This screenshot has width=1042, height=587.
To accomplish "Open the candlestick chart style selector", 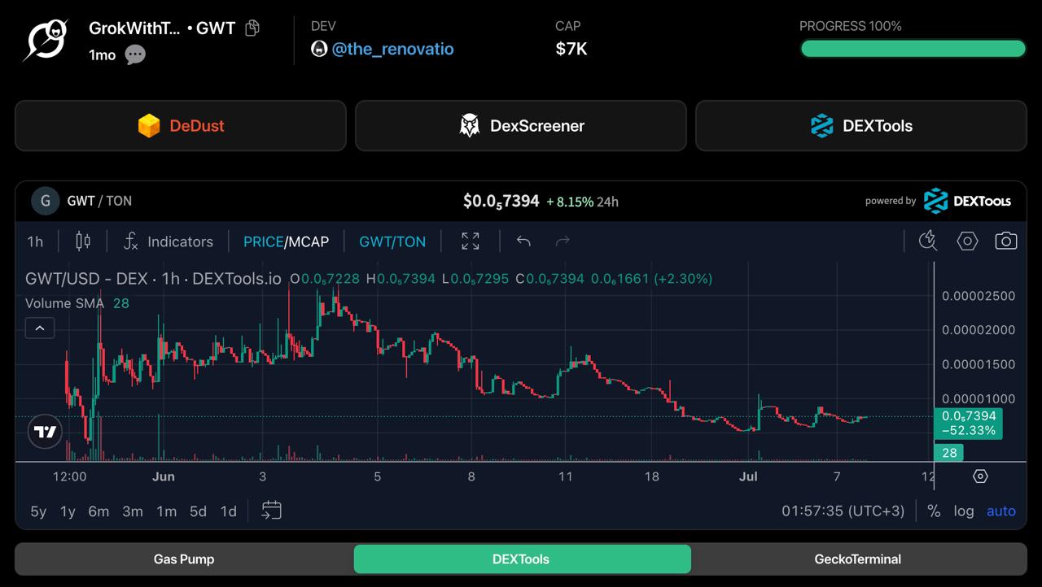I will 83,241.
